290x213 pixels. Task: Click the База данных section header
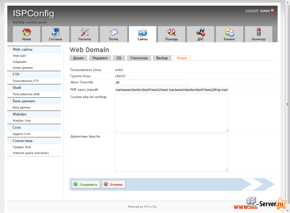(x=34, y=101)
